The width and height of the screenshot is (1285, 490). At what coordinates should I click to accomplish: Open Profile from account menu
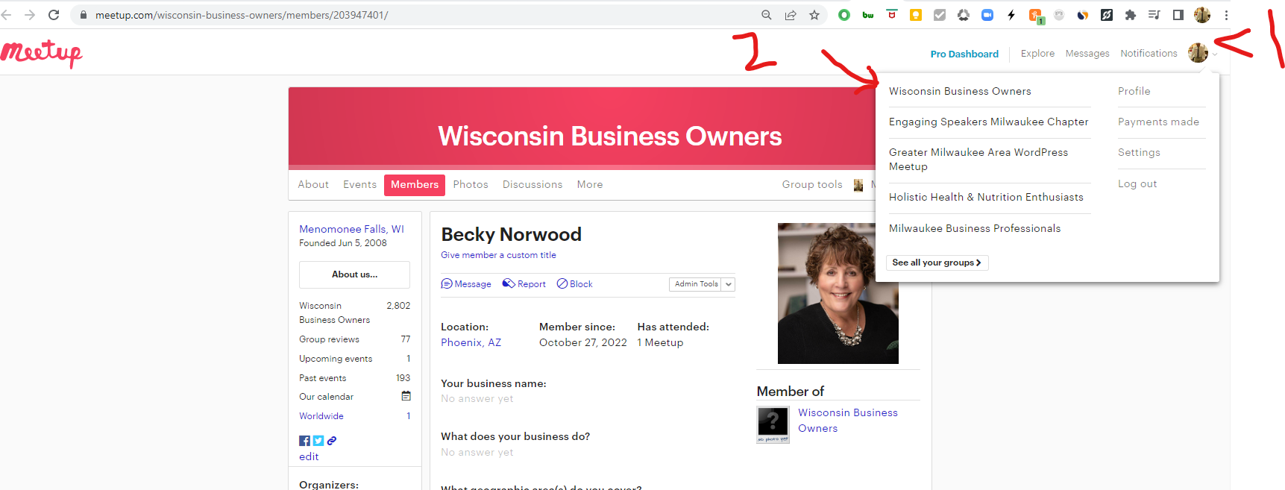[1134, 91]
